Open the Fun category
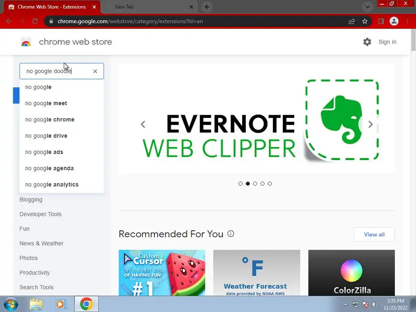Viewport: 416px width, 312px height. click(24, 229)
